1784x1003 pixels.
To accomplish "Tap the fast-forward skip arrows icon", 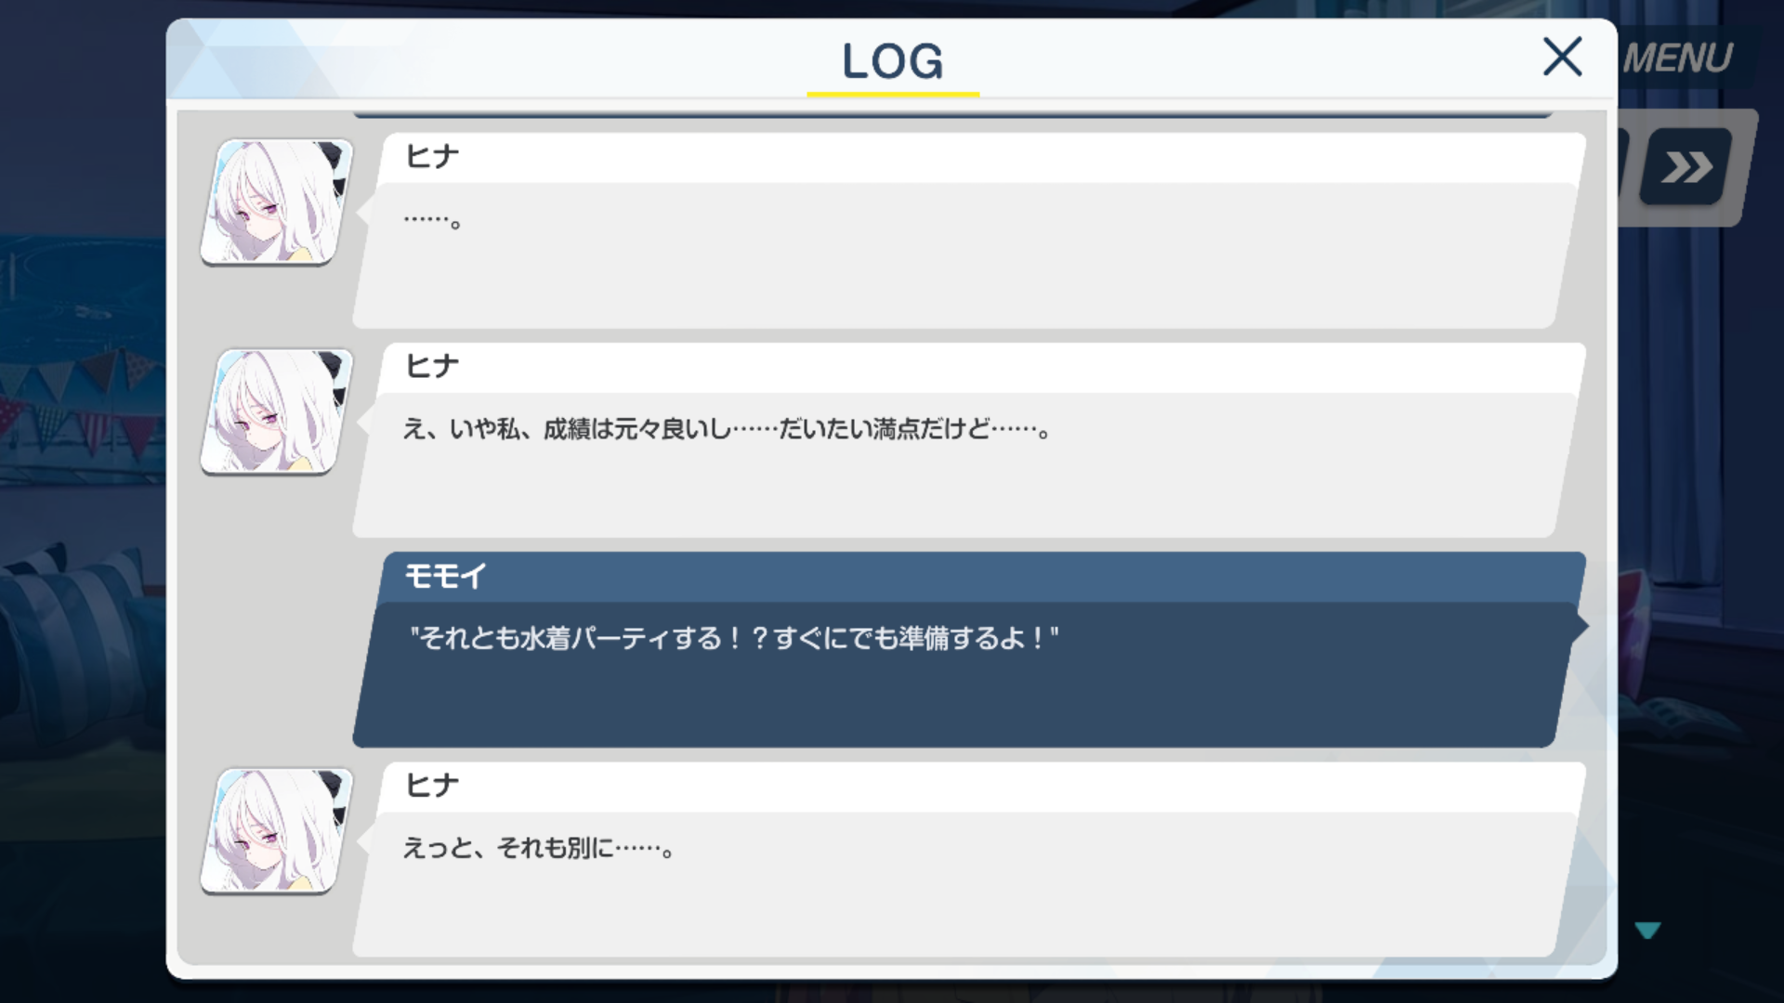I will 1686,167.
